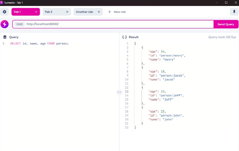Click the panel splitter handle between panes
The height and width of the screenshot is (151, 239).
tap(119, 92)
